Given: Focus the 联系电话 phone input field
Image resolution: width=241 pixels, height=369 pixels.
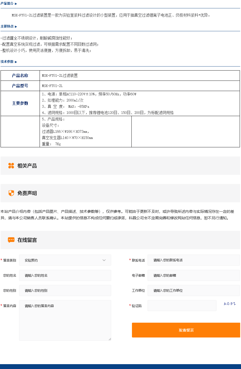Looking at the screenshot, I should point(193,260).
